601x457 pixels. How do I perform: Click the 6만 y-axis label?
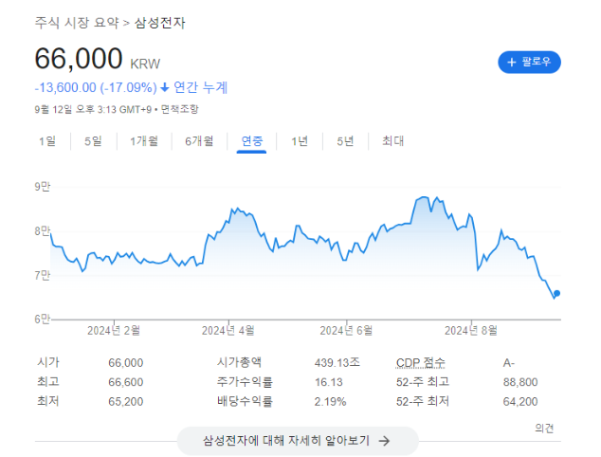tap(42, 319)
